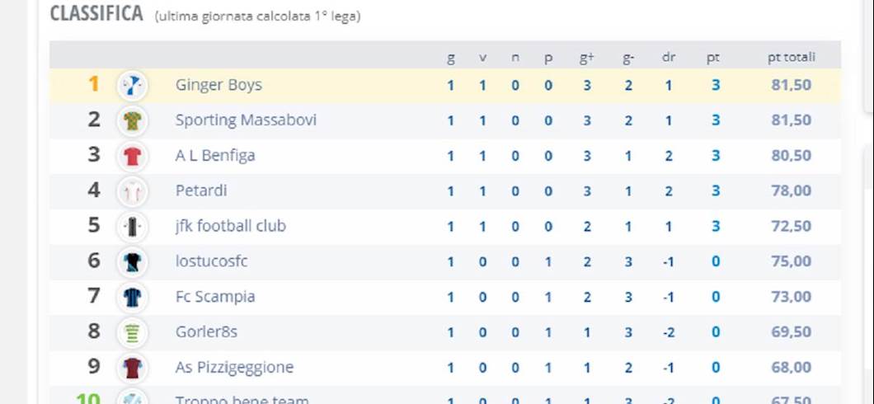Open A L Benfiga team page
The image size is (874, 404).
point(215,156)
